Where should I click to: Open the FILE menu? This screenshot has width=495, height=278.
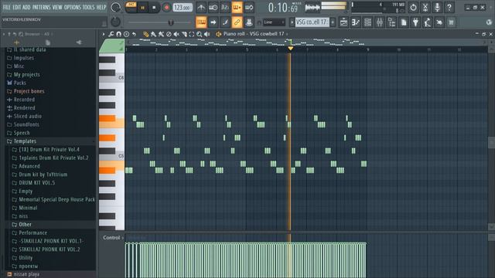click(x=7, y=7)
